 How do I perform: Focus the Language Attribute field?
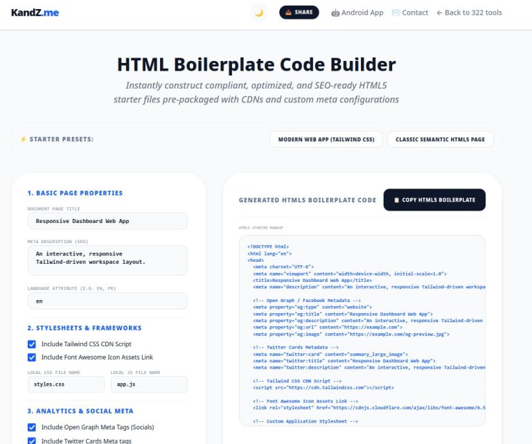(107, 301)
